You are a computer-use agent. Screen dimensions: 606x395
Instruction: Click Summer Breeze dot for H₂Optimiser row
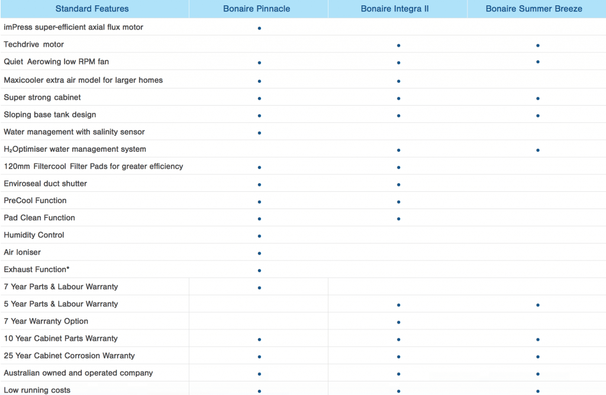pyautogui.click(x=537, y=150)
